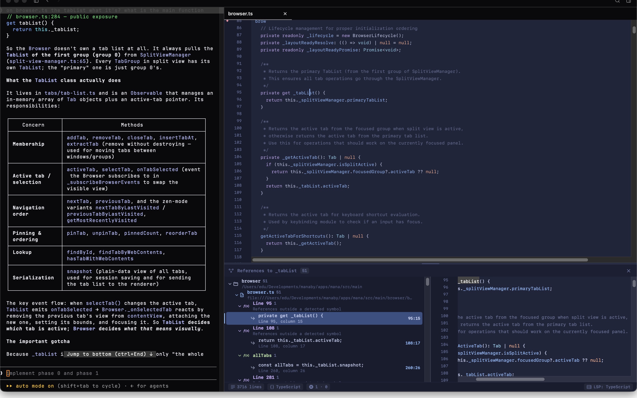Collapse the Line 108 reference group
Image resolution: width=637 pixels, height=398 pixels.
coord(240,331)
